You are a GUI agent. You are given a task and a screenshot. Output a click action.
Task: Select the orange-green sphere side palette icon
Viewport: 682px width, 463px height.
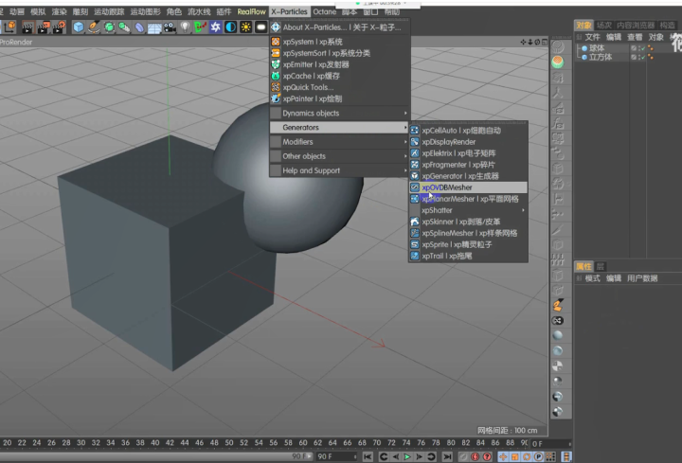(x=558, y=62)
